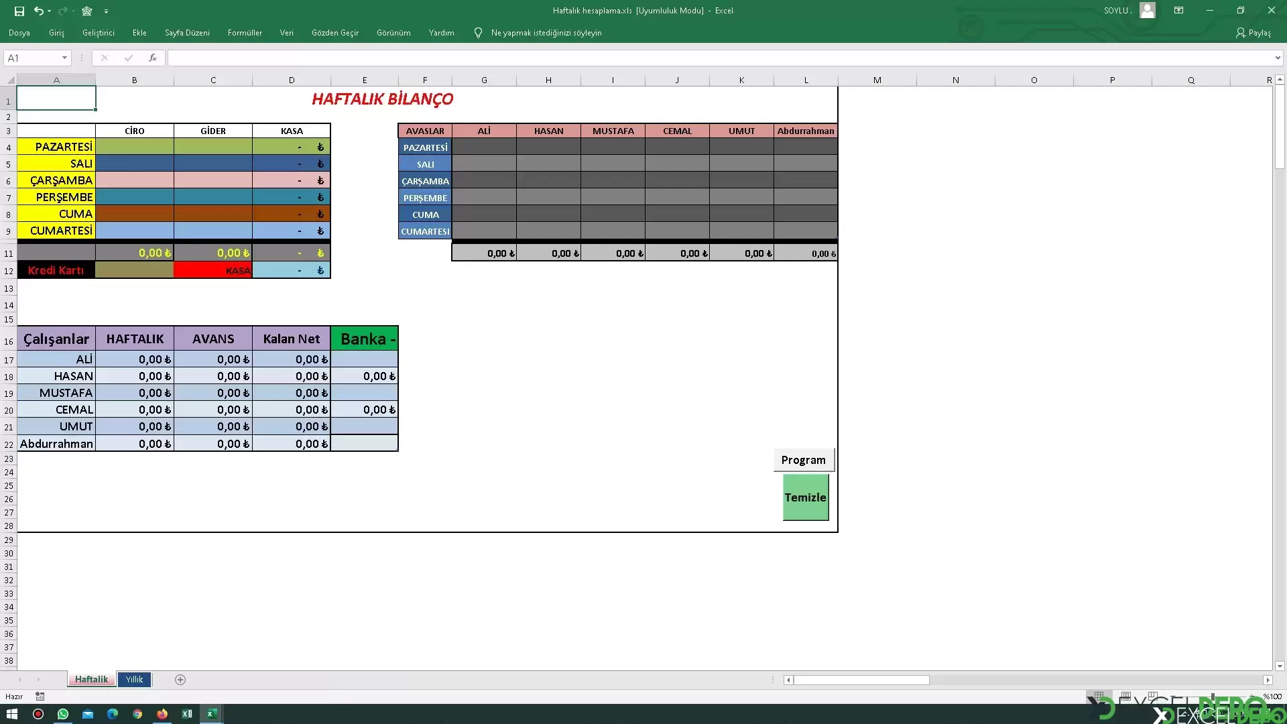This screenshot has height=724, width=1287.
Task: Launch Firefox from the taskbar
Action: coord(162,714)
